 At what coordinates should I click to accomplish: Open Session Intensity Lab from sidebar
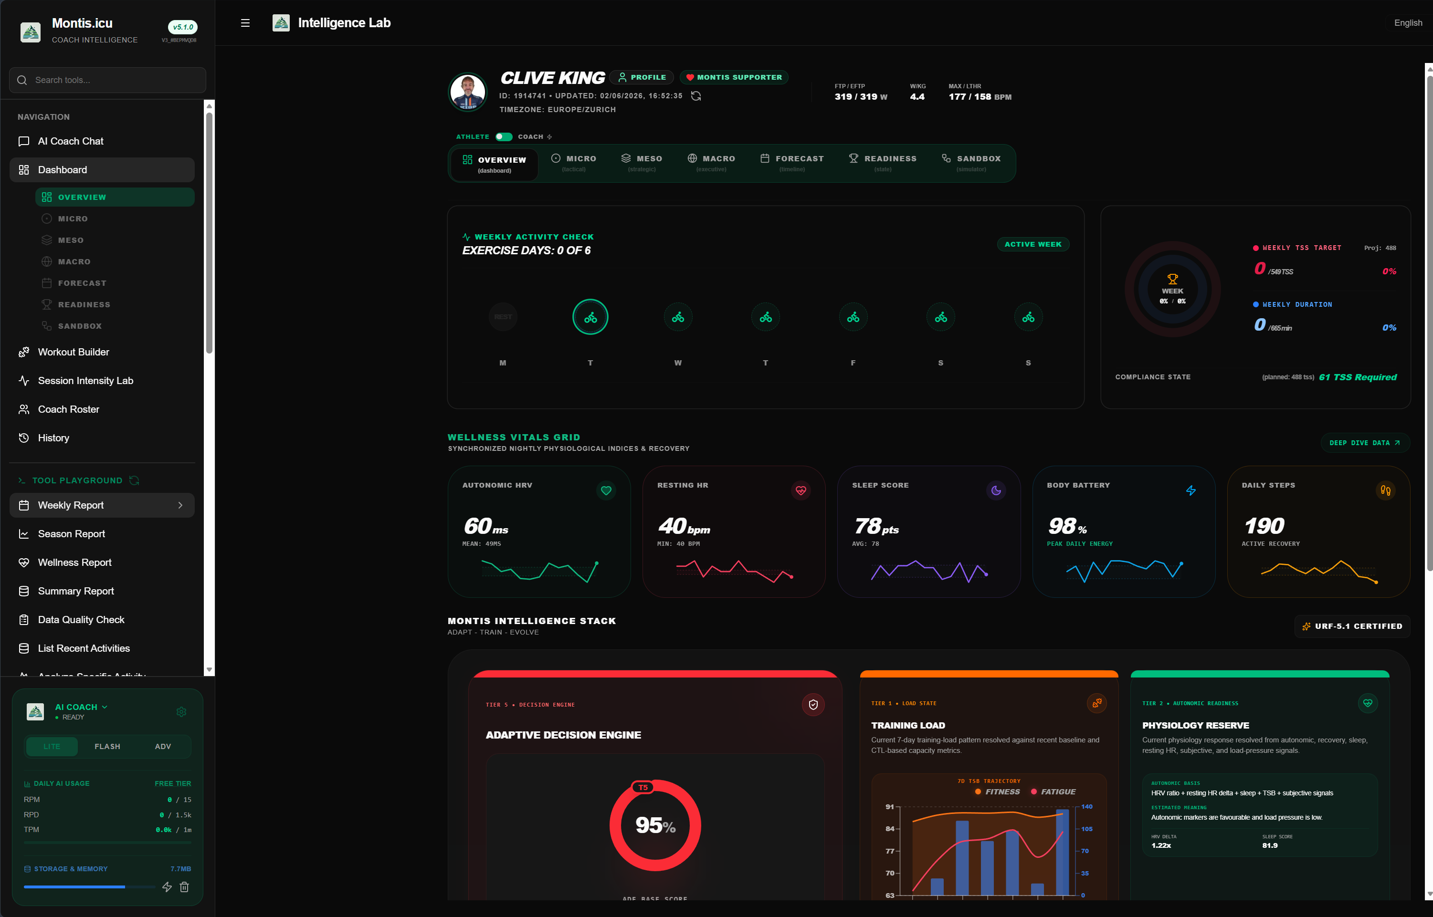102,381
